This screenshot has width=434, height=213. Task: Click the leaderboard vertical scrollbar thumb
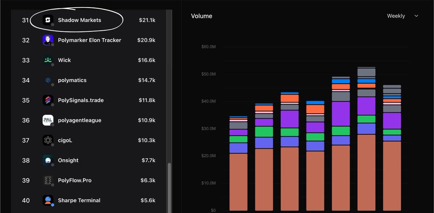(x=169, y=188)
